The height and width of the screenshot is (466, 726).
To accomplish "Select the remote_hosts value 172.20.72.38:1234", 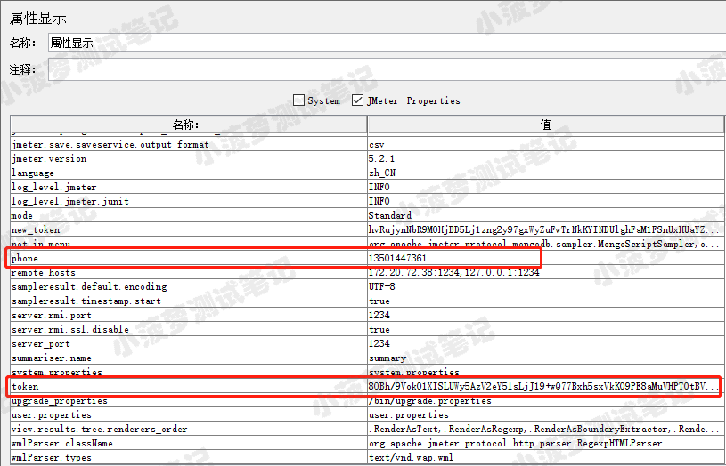I will coord(453,272).
